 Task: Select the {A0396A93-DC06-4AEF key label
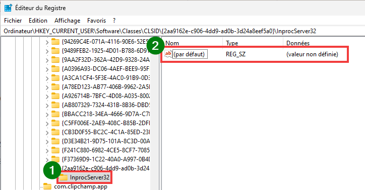(x=105, y=69)
